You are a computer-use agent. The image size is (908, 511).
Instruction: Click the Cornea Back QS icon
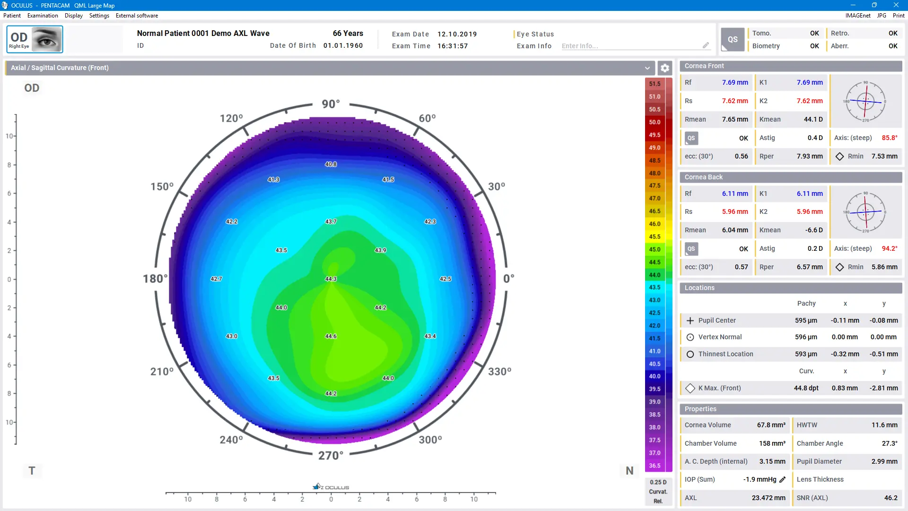click(691, 249)
